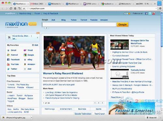Image resolution: width=163 pixels, height=121 pixels.
Task: Reload the page with the refresh icon
Action: [x=11, y=8]
